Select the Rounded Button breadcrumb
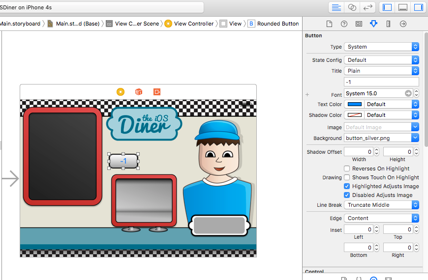Screen dimensions: 428x280 click(274, 24)
